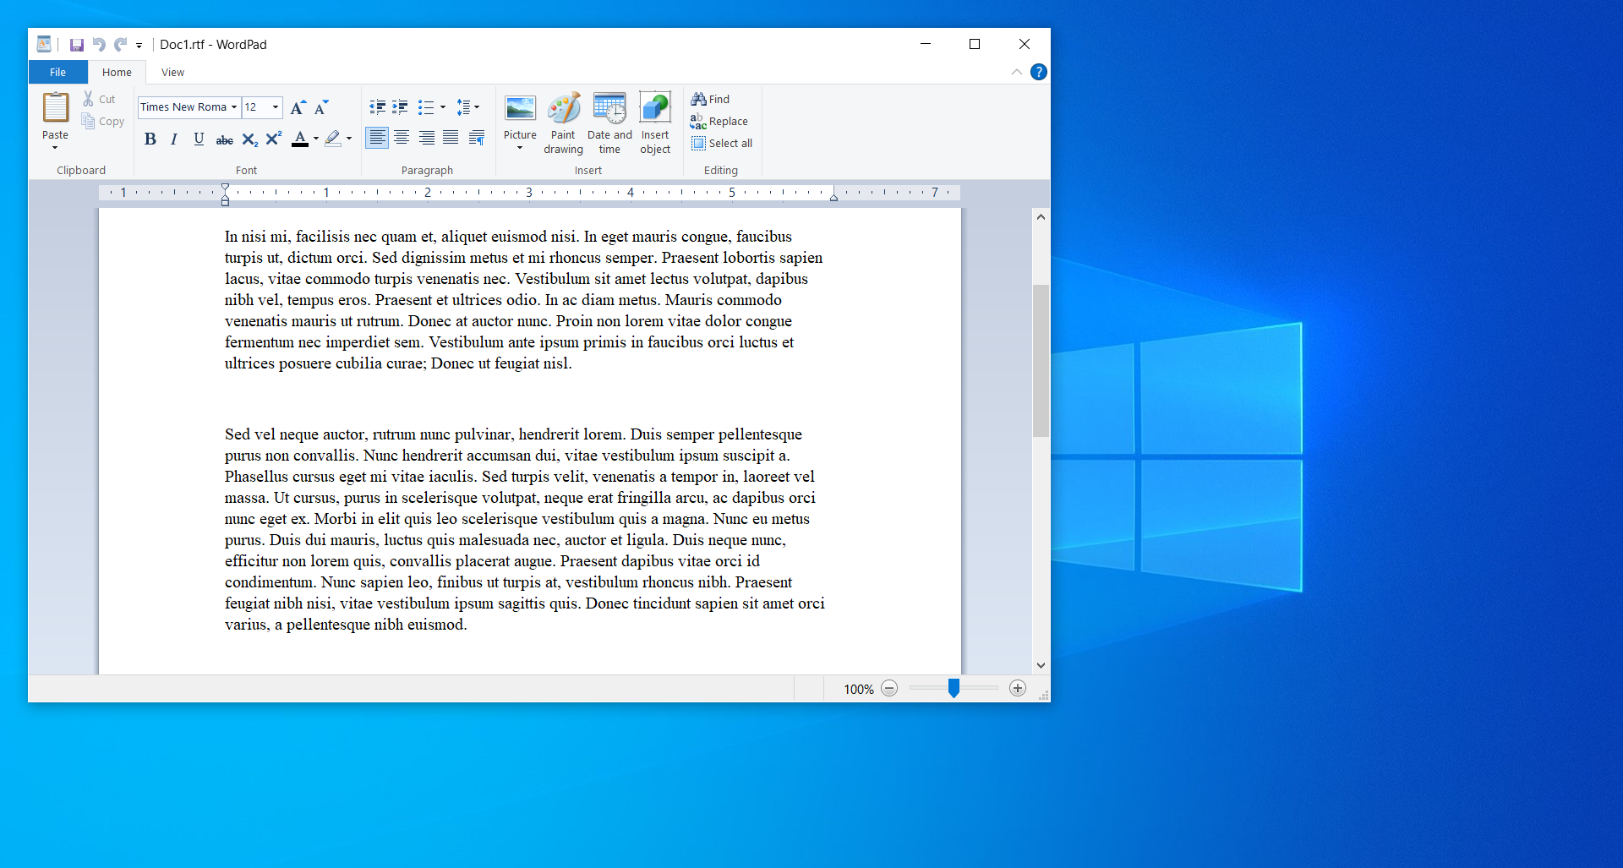The width and height of the screenshot is (1623, 868).
Task: Toggle Bold formatting
Action: point(150,139)
